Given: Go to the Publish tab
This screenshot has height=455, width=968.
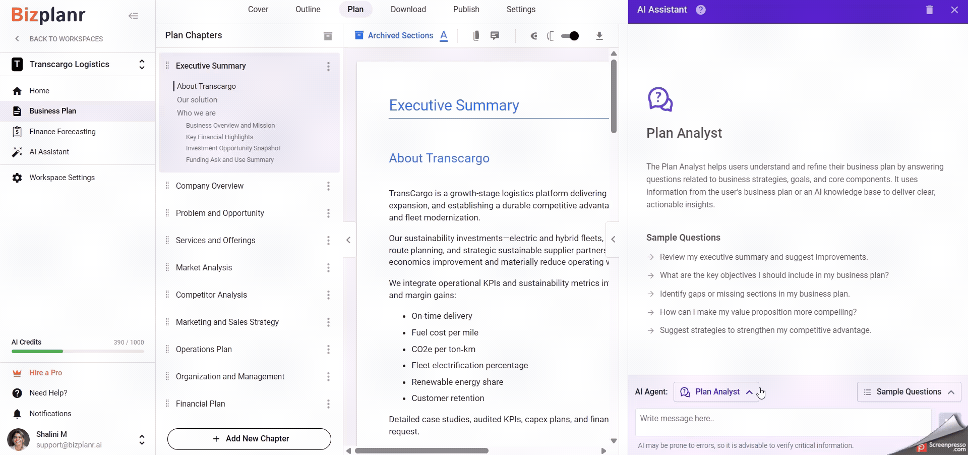Looking at the screenshot, I should pos(466,9).
